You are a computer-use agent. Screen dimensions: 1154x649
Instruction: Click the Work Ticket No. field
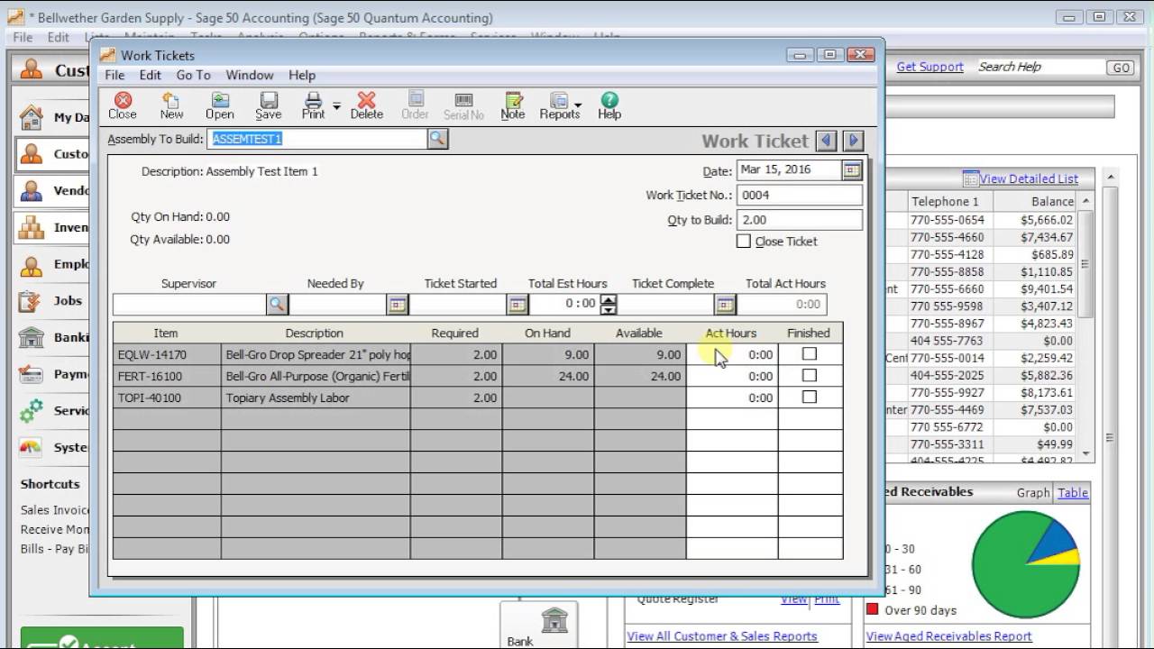(800, 195)
